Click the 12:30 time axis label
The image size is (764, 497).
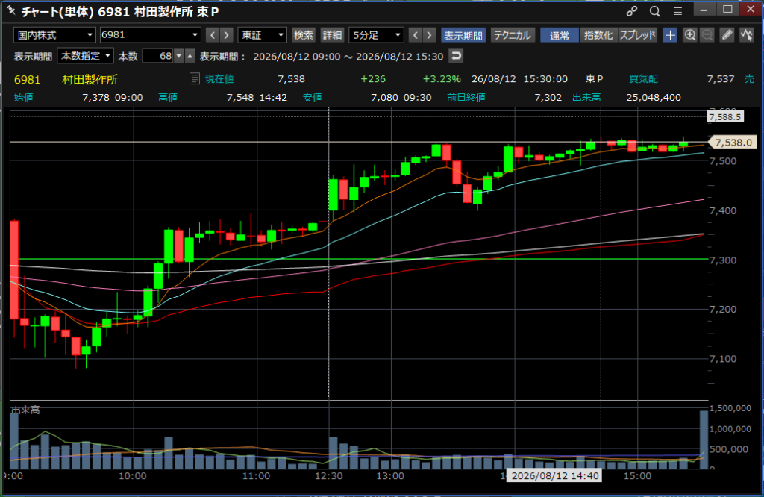(328, 475)
